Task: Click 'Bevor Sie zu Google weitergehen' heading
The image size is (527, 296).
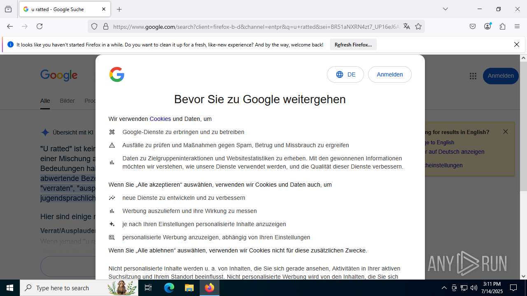Action: click(x=260, y=99)
